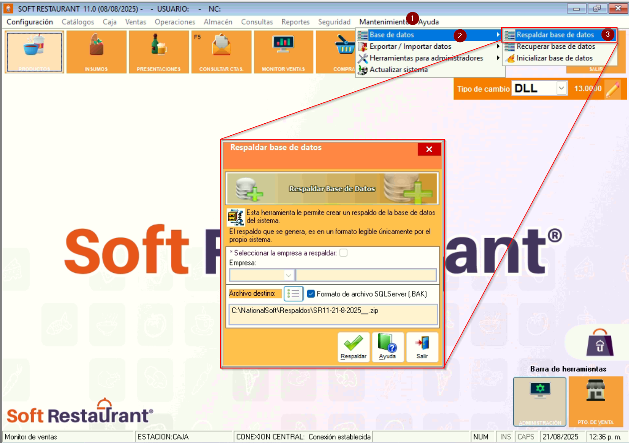The width and height of the screenshot is (629, 443).
Task: Click the Administración toolbar tile
Action: (539, 402)
